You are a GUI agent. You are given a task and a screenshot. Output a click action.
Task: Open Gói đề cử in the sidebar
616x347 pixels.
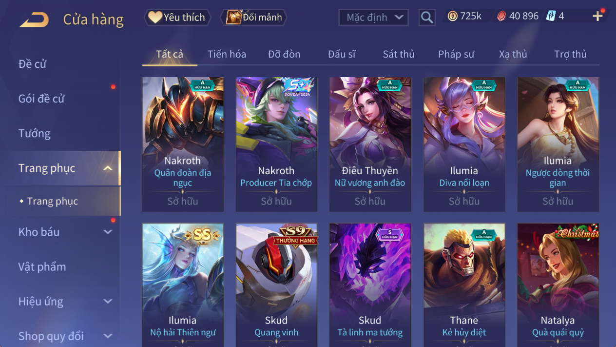coord(41,99)
